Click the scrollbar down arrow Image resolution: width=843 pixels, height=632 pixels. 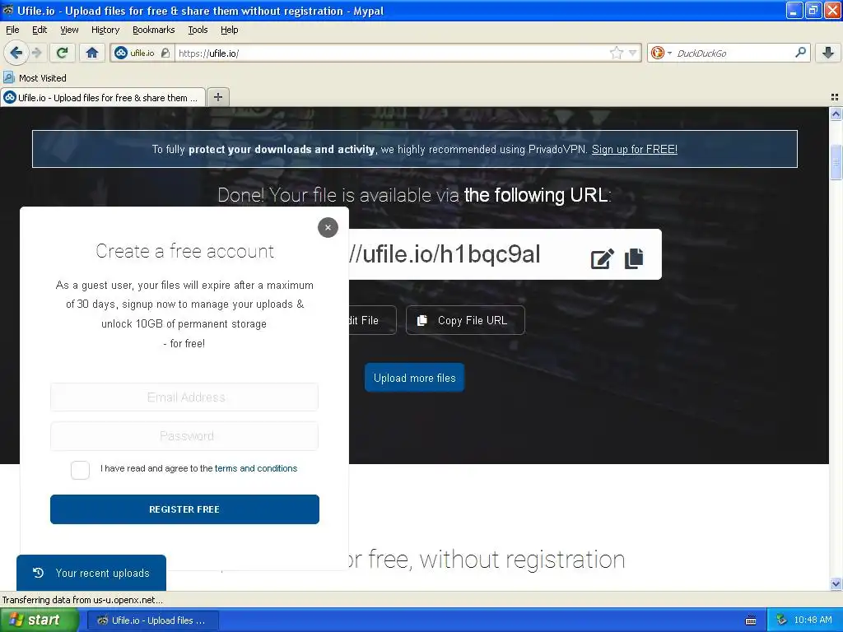point(836,583)
